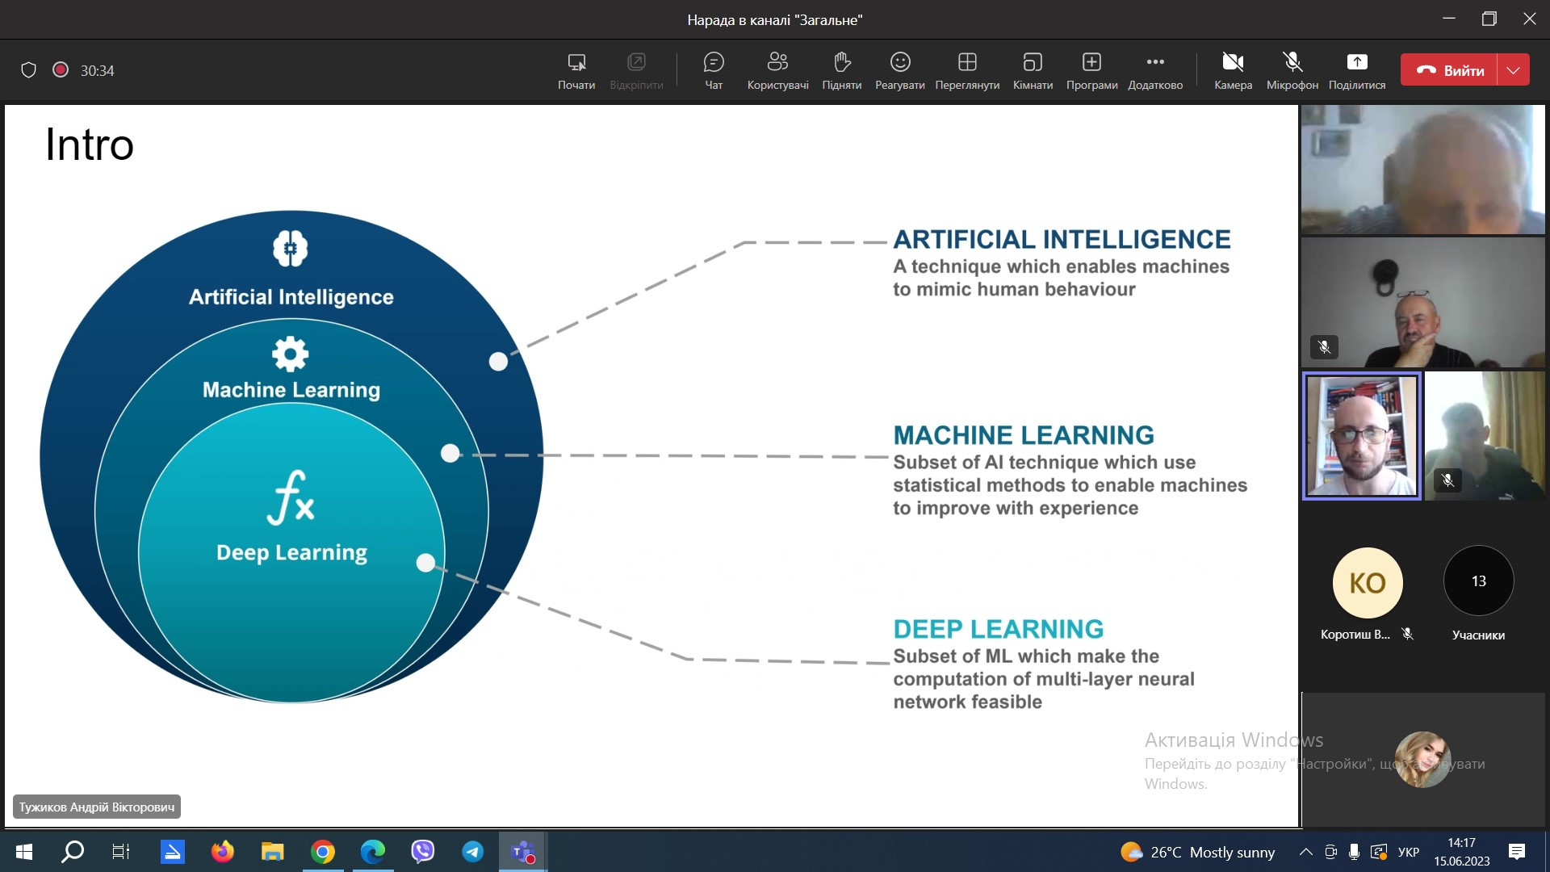1550x872 pixels.
Task: Show the 13 Учасники overflow participants
Action: click(1478, 581)
